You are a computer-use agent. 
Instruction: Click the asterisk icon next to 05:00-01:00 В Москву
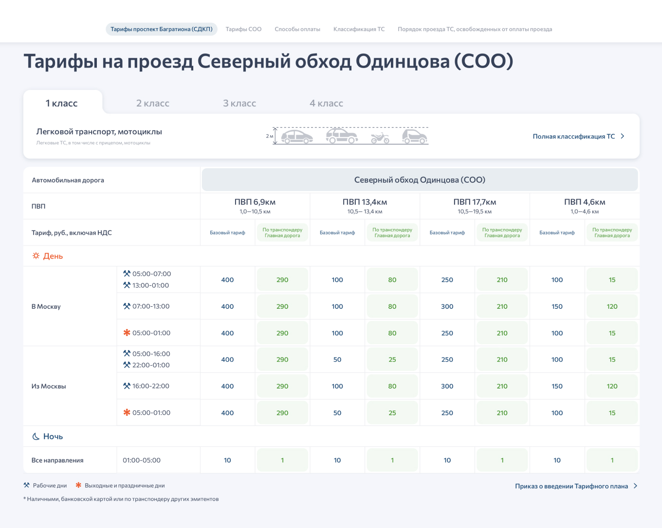click(x=127, y=333)
